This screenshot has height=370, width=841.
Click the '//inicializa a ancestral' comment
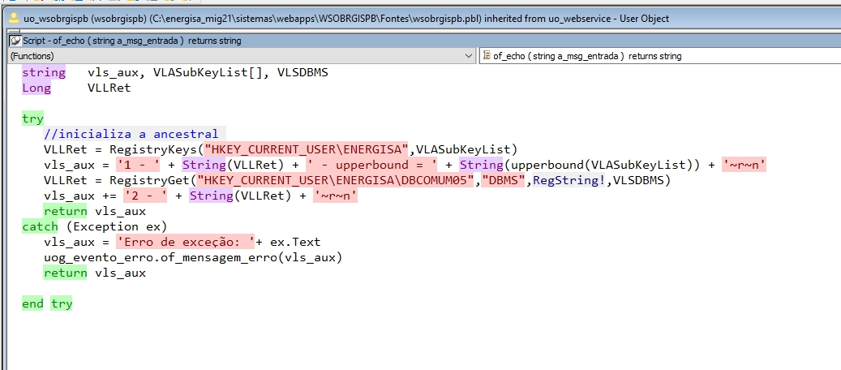pos(131,134)
